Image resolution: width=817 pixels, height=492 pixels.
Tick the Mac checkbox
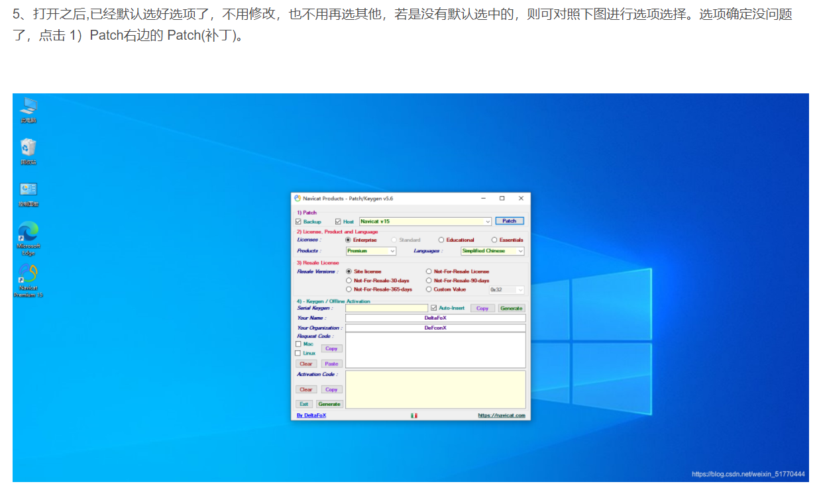click(298, 344)
